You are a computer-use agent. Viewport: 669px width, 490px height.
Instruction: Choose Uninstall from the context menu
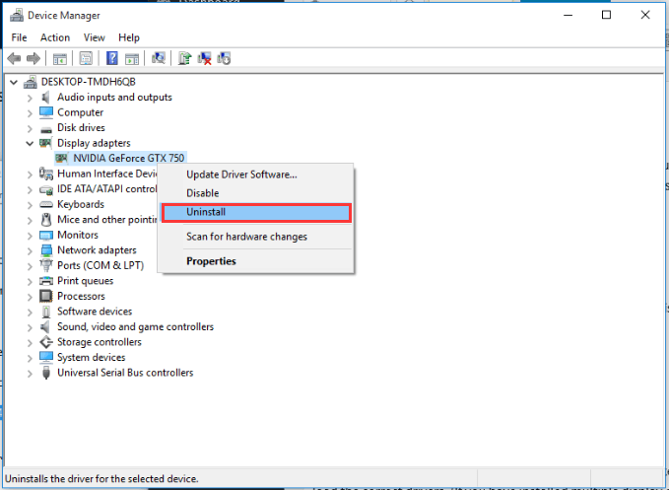(x=256, y=213)
